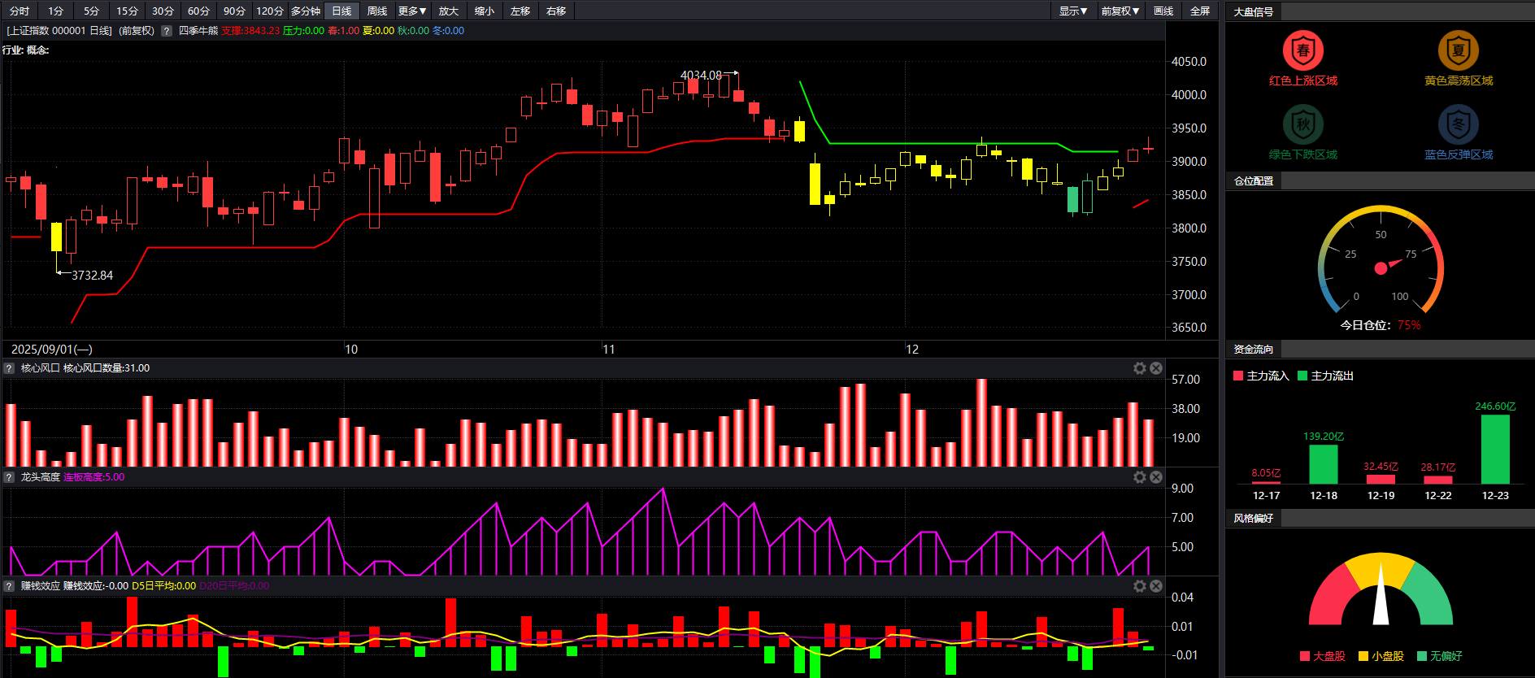Screen dimensions: 1535x678
Task: Click 缩小 to zoom out chart
Action: tap(485, 11)
